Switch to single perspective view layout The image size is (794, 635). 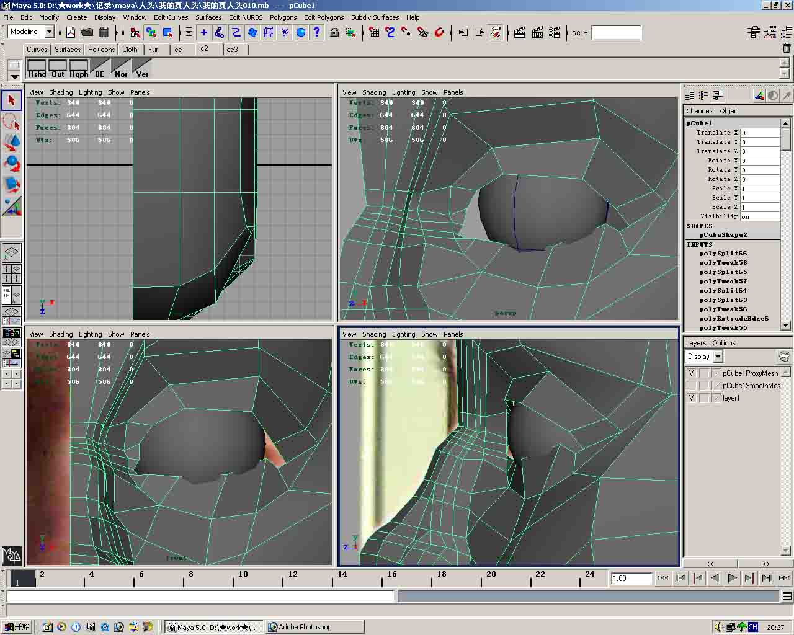pyautogui.click(x=12, y=253)
